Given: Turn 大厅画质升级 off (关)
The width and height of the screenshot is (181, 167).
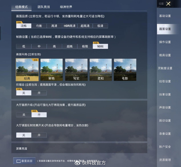Looking at the screenshot, I should tap(24, 115).
